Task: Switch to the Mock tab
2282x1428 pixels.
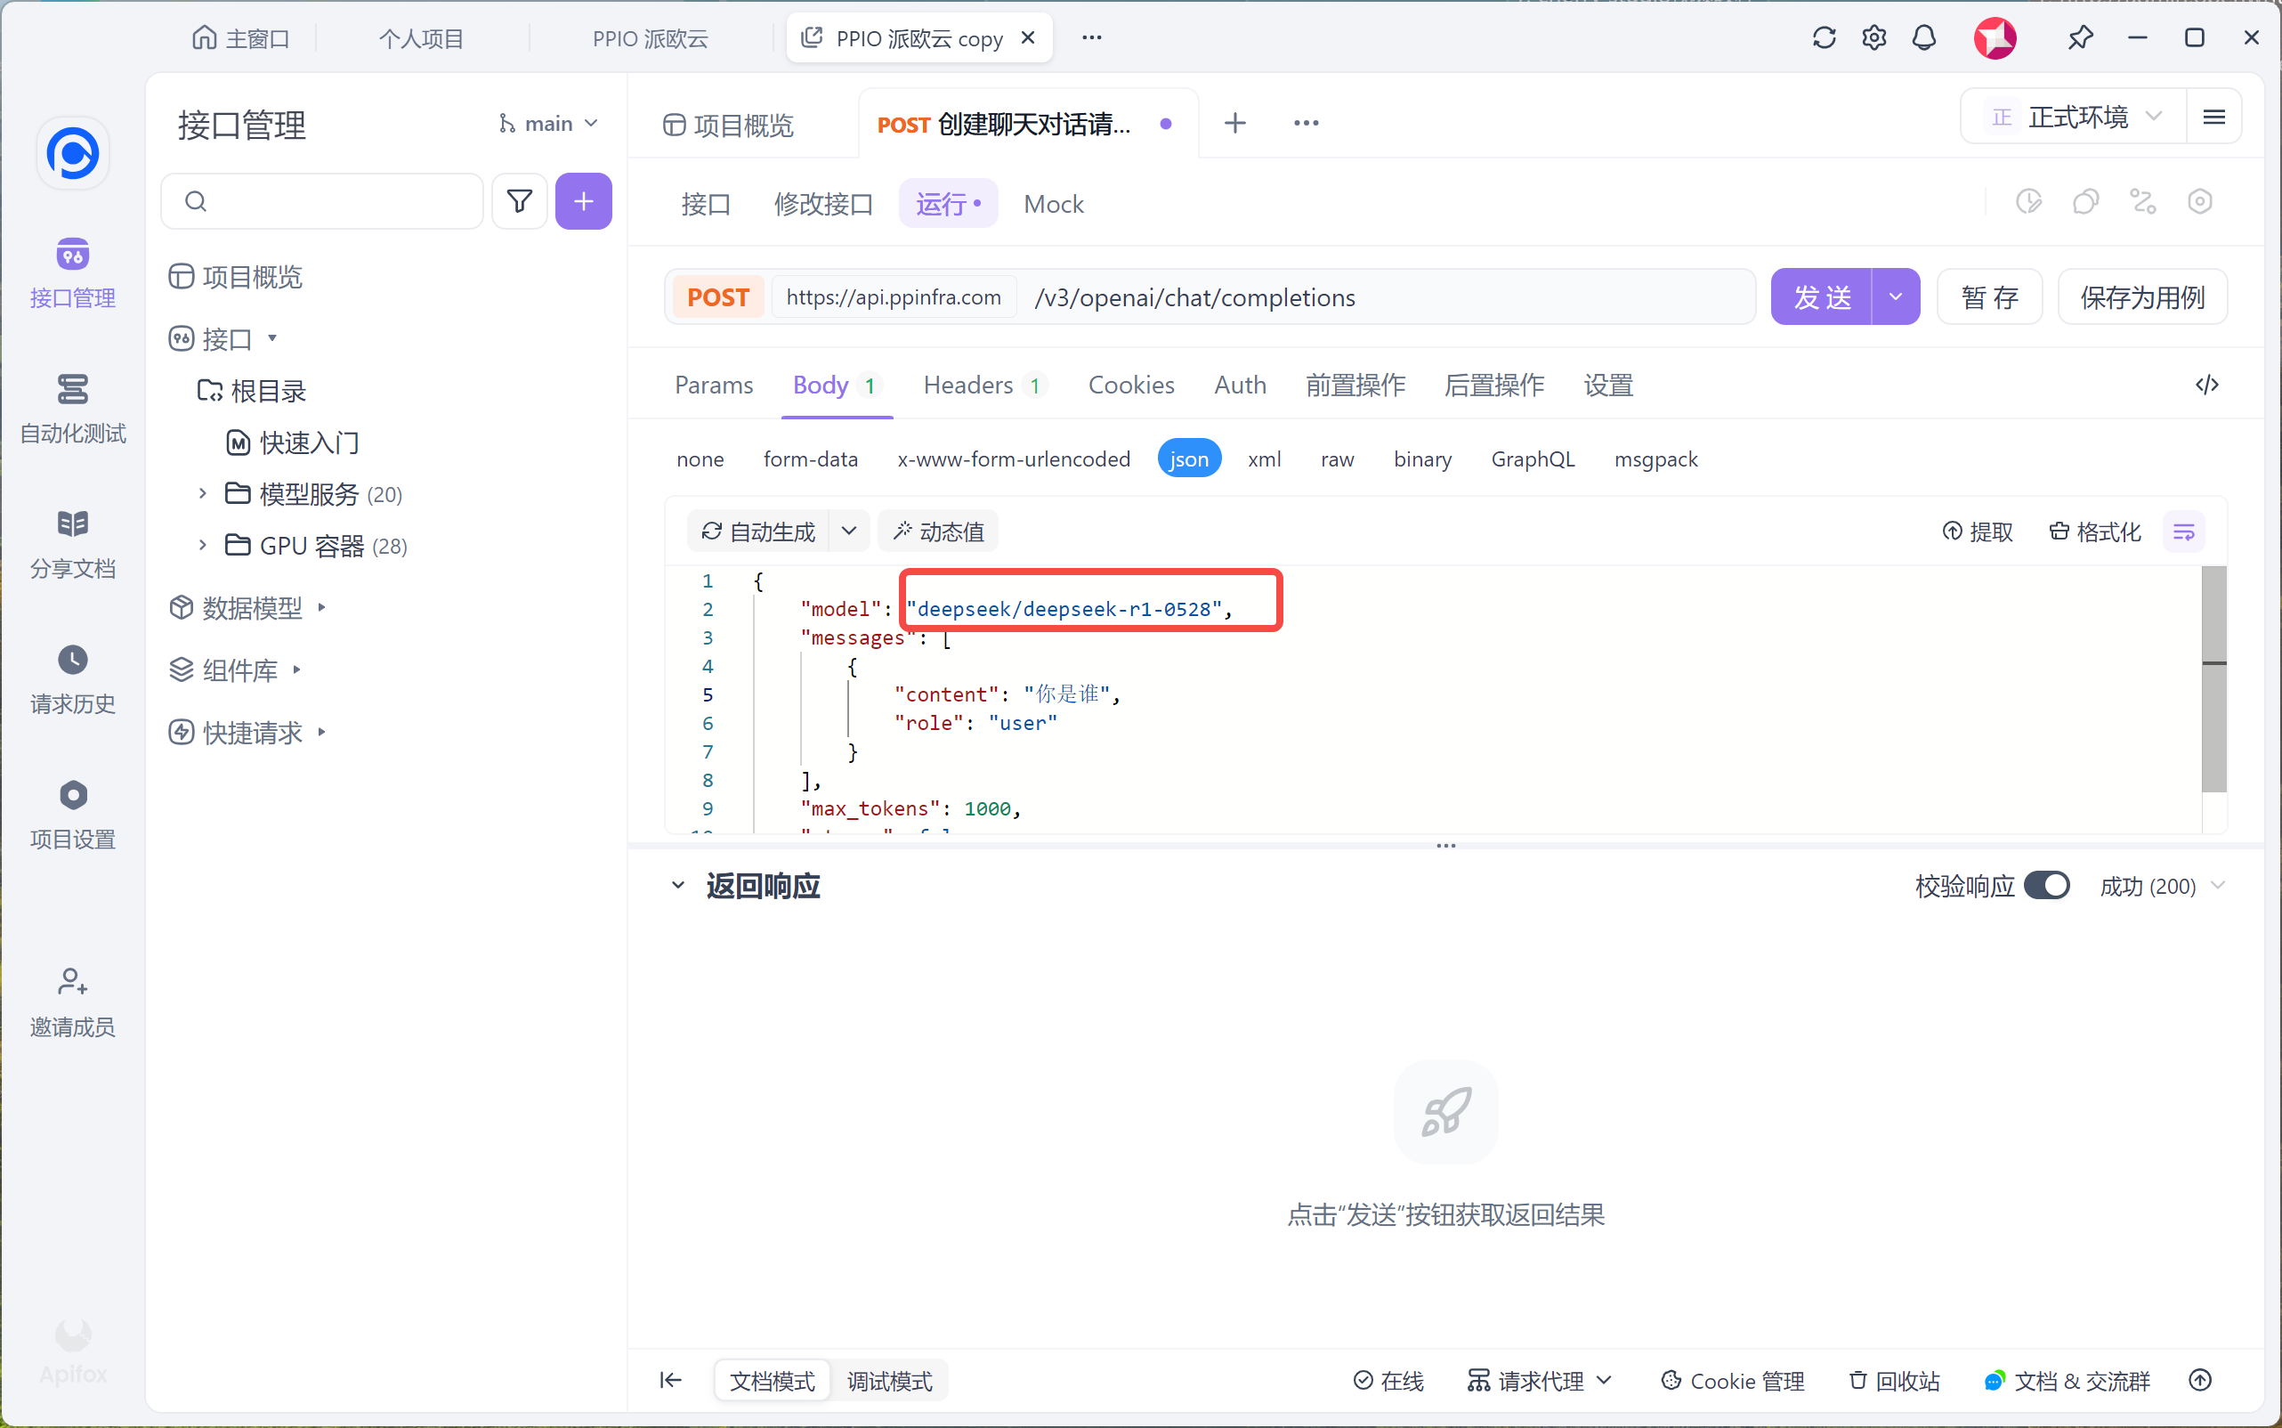Action: point(1053,204)
